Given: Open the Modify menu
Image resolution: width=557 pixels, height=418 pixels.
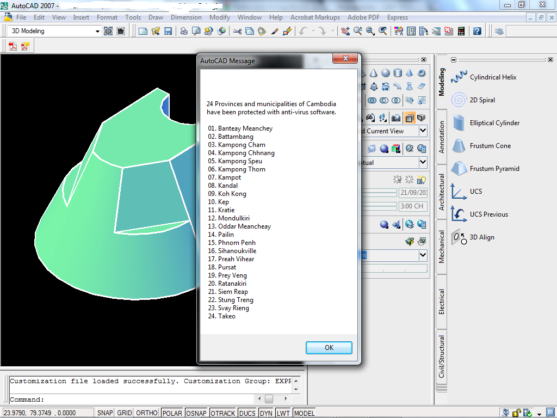Looking at the screenshot, I should [220, 17].
